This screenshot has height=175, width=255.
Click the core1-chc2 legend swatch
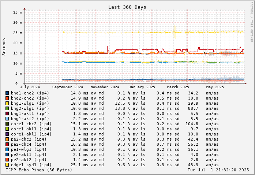tap(7, 124)
